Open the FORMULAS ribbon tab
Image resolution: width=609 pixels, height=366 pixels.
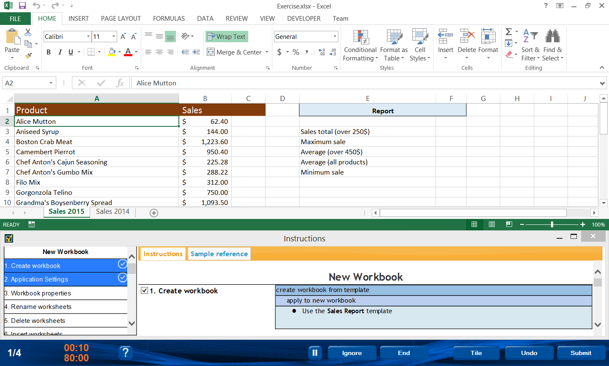(169, 19)
